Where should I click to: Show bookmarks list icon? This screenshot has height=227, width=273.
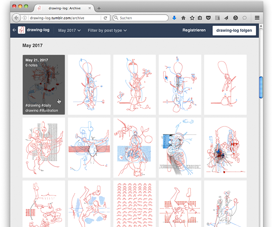pyautogui.click(x=200, y=18)
